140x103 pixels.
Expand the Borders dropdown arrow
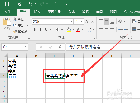pos(62,30)
